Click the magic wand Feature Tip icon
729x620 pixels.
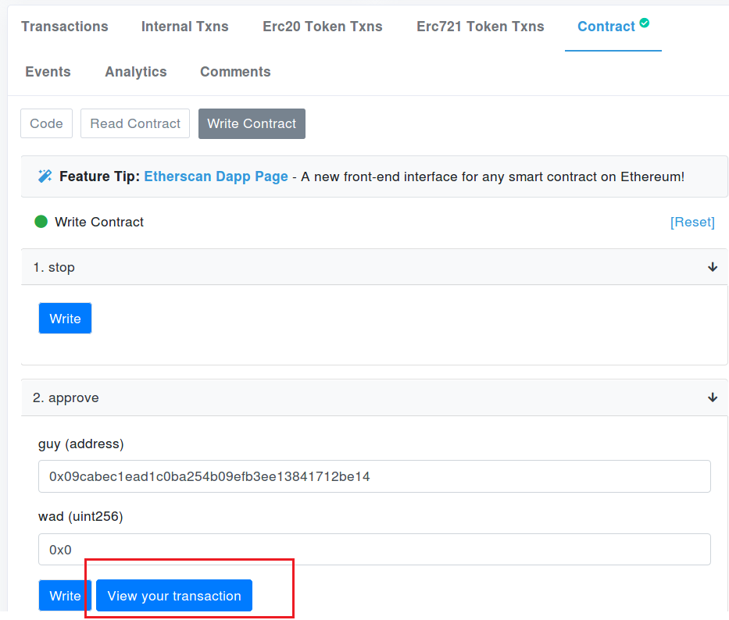45,176
